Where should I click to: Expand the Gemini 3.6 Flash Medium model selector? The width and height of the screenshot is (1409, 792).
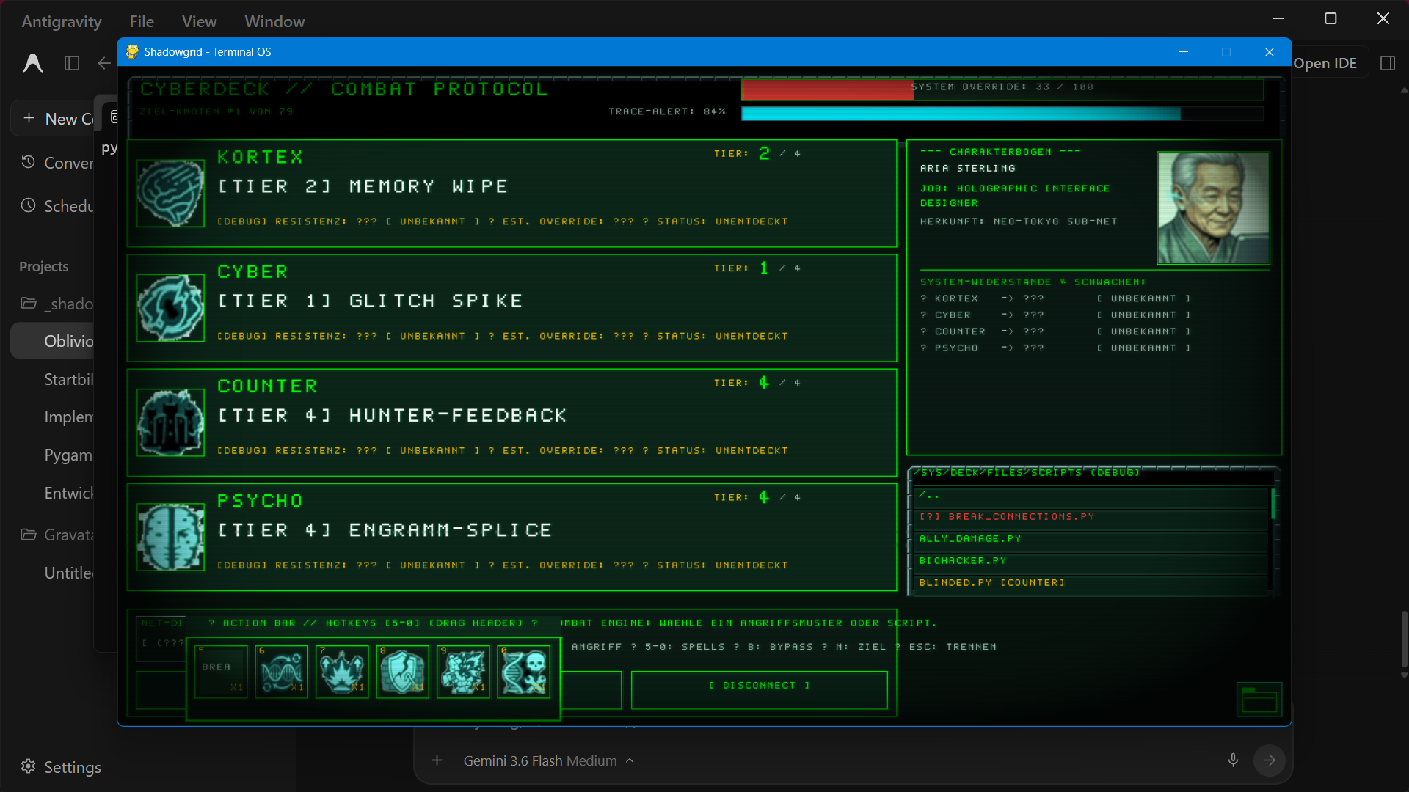(x=548, y=760)
